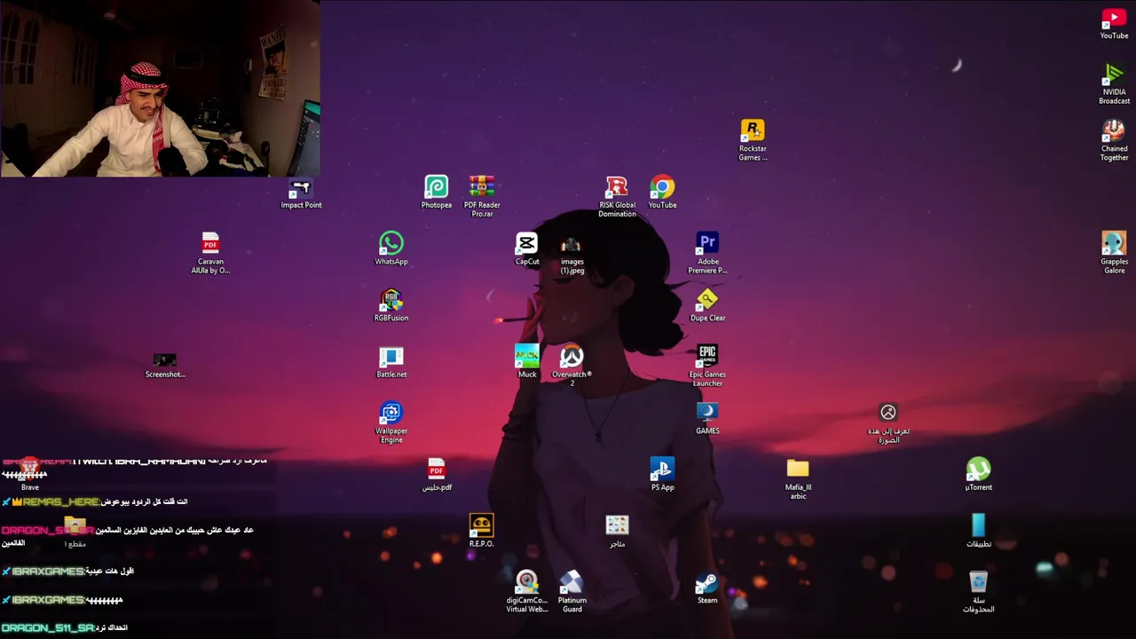
Task: Open the Platinum Guard shortcut
Action: (x=572, y=592)
